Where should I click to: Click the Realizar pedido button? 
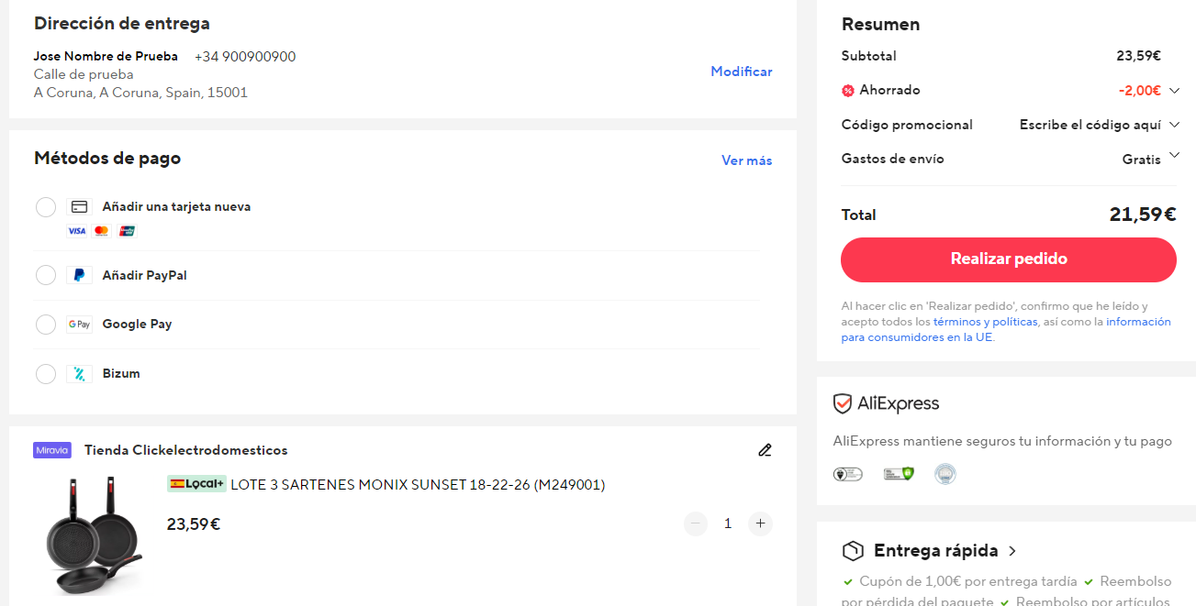point(1009,259)
